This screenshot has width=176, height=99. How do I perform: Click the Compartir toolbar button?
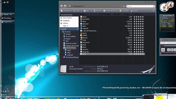click(124, 11)
